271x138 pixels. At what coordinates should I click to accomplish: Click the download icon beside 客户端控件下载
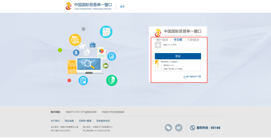coord(184,77)
